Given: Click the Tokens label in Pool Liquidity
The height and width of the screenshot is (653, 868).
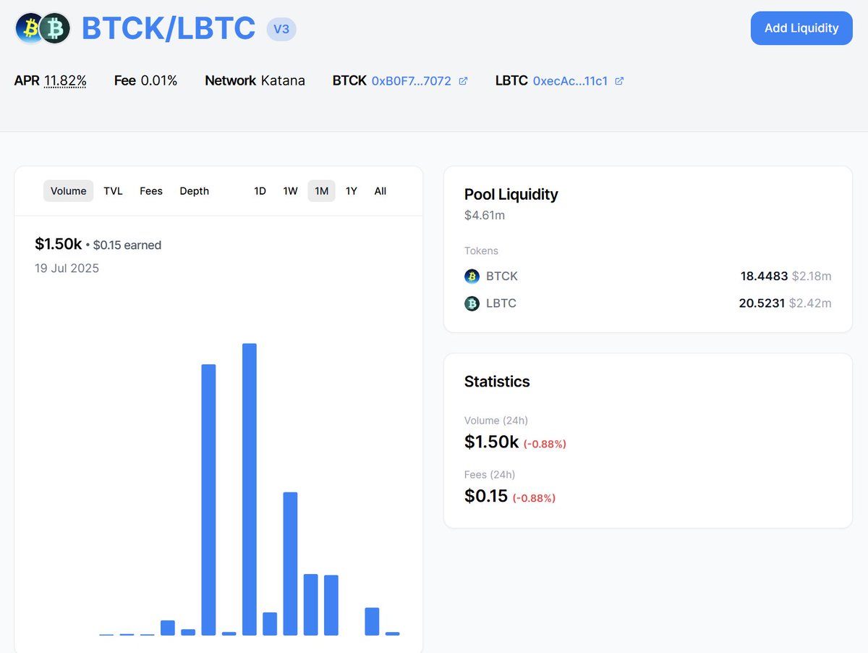Looking at the screenshot, I should 481,251.
